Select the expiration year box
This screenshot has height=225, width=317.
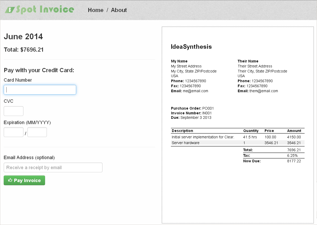click(x=37, y=132)
